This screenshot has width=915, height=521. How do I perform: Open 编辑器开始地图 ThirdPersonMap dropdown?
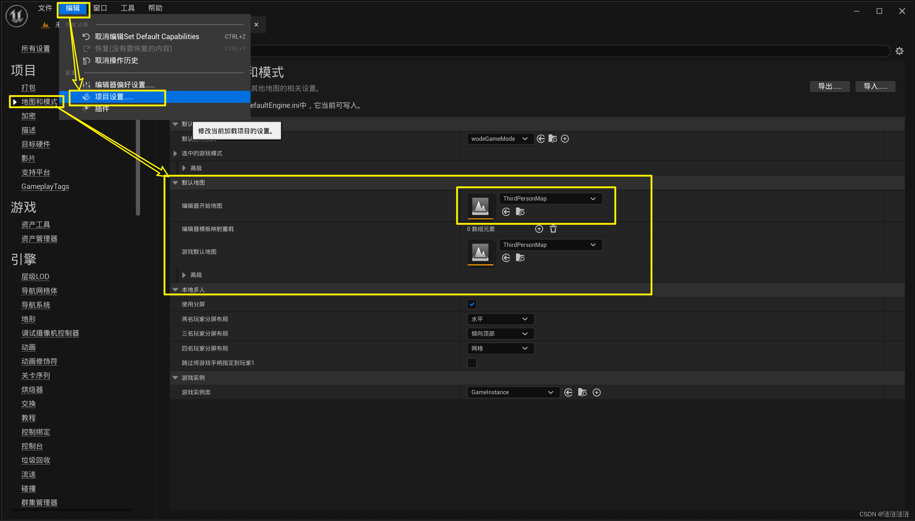pyautogui.click(x=550, y=198)
